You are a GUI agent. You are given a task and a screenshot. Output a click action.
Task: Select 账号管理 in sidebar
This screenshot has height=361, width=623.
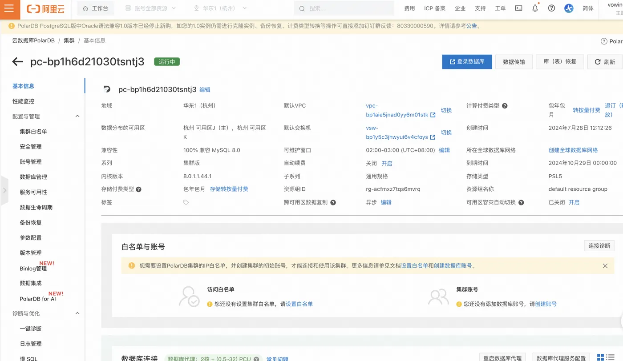30,162
